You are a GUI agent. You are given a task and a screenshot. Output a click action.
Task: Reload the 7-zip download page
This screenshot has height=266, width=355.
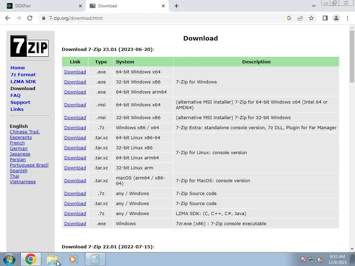pos(30,18)
